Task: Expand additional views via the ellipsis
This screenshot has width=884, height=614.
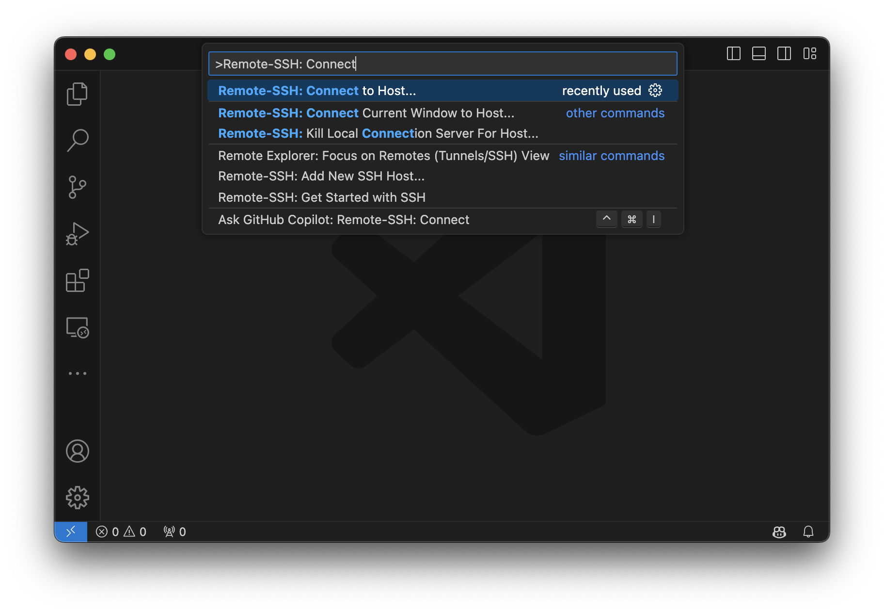Action: (77, 373)
